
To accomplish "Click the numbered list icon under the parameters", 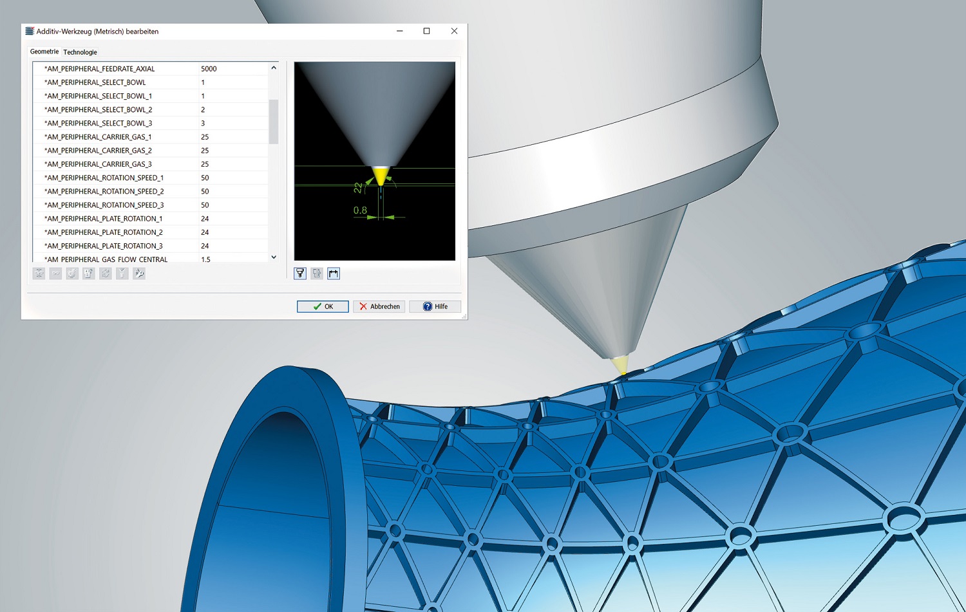I will [x=89, y=273].
